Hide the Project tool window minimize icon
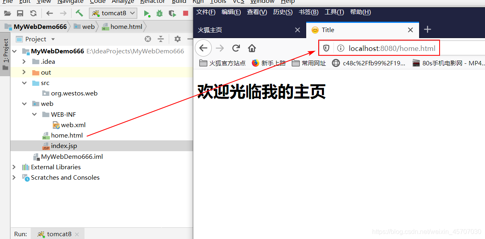 coord(190,39)
